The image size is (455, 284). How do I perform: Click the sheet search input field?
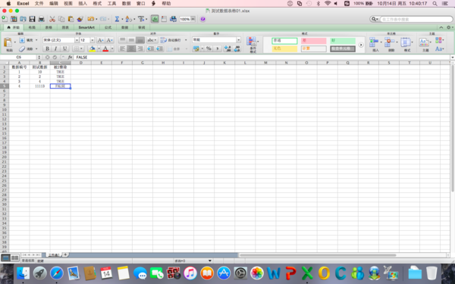[416, 19]
